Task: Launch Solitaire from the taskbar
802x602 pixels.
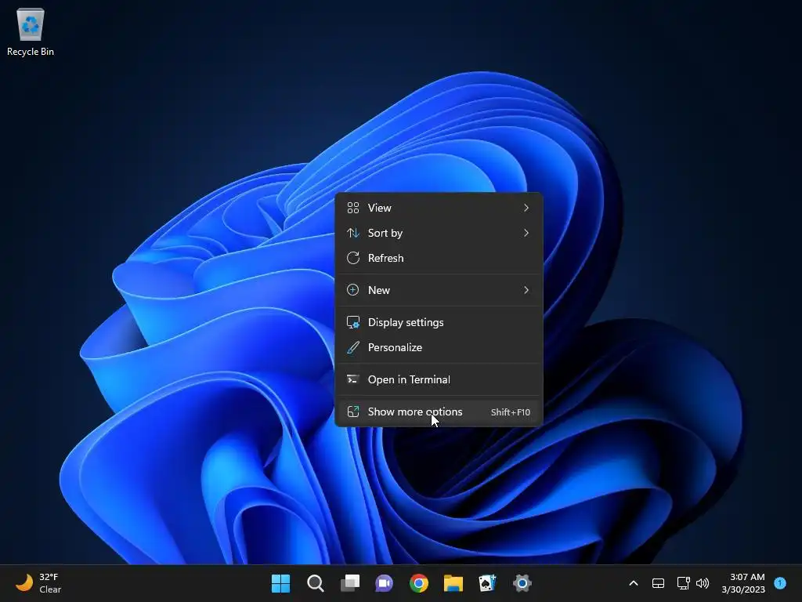Action: pyautogui.click(x=487, y=583)
